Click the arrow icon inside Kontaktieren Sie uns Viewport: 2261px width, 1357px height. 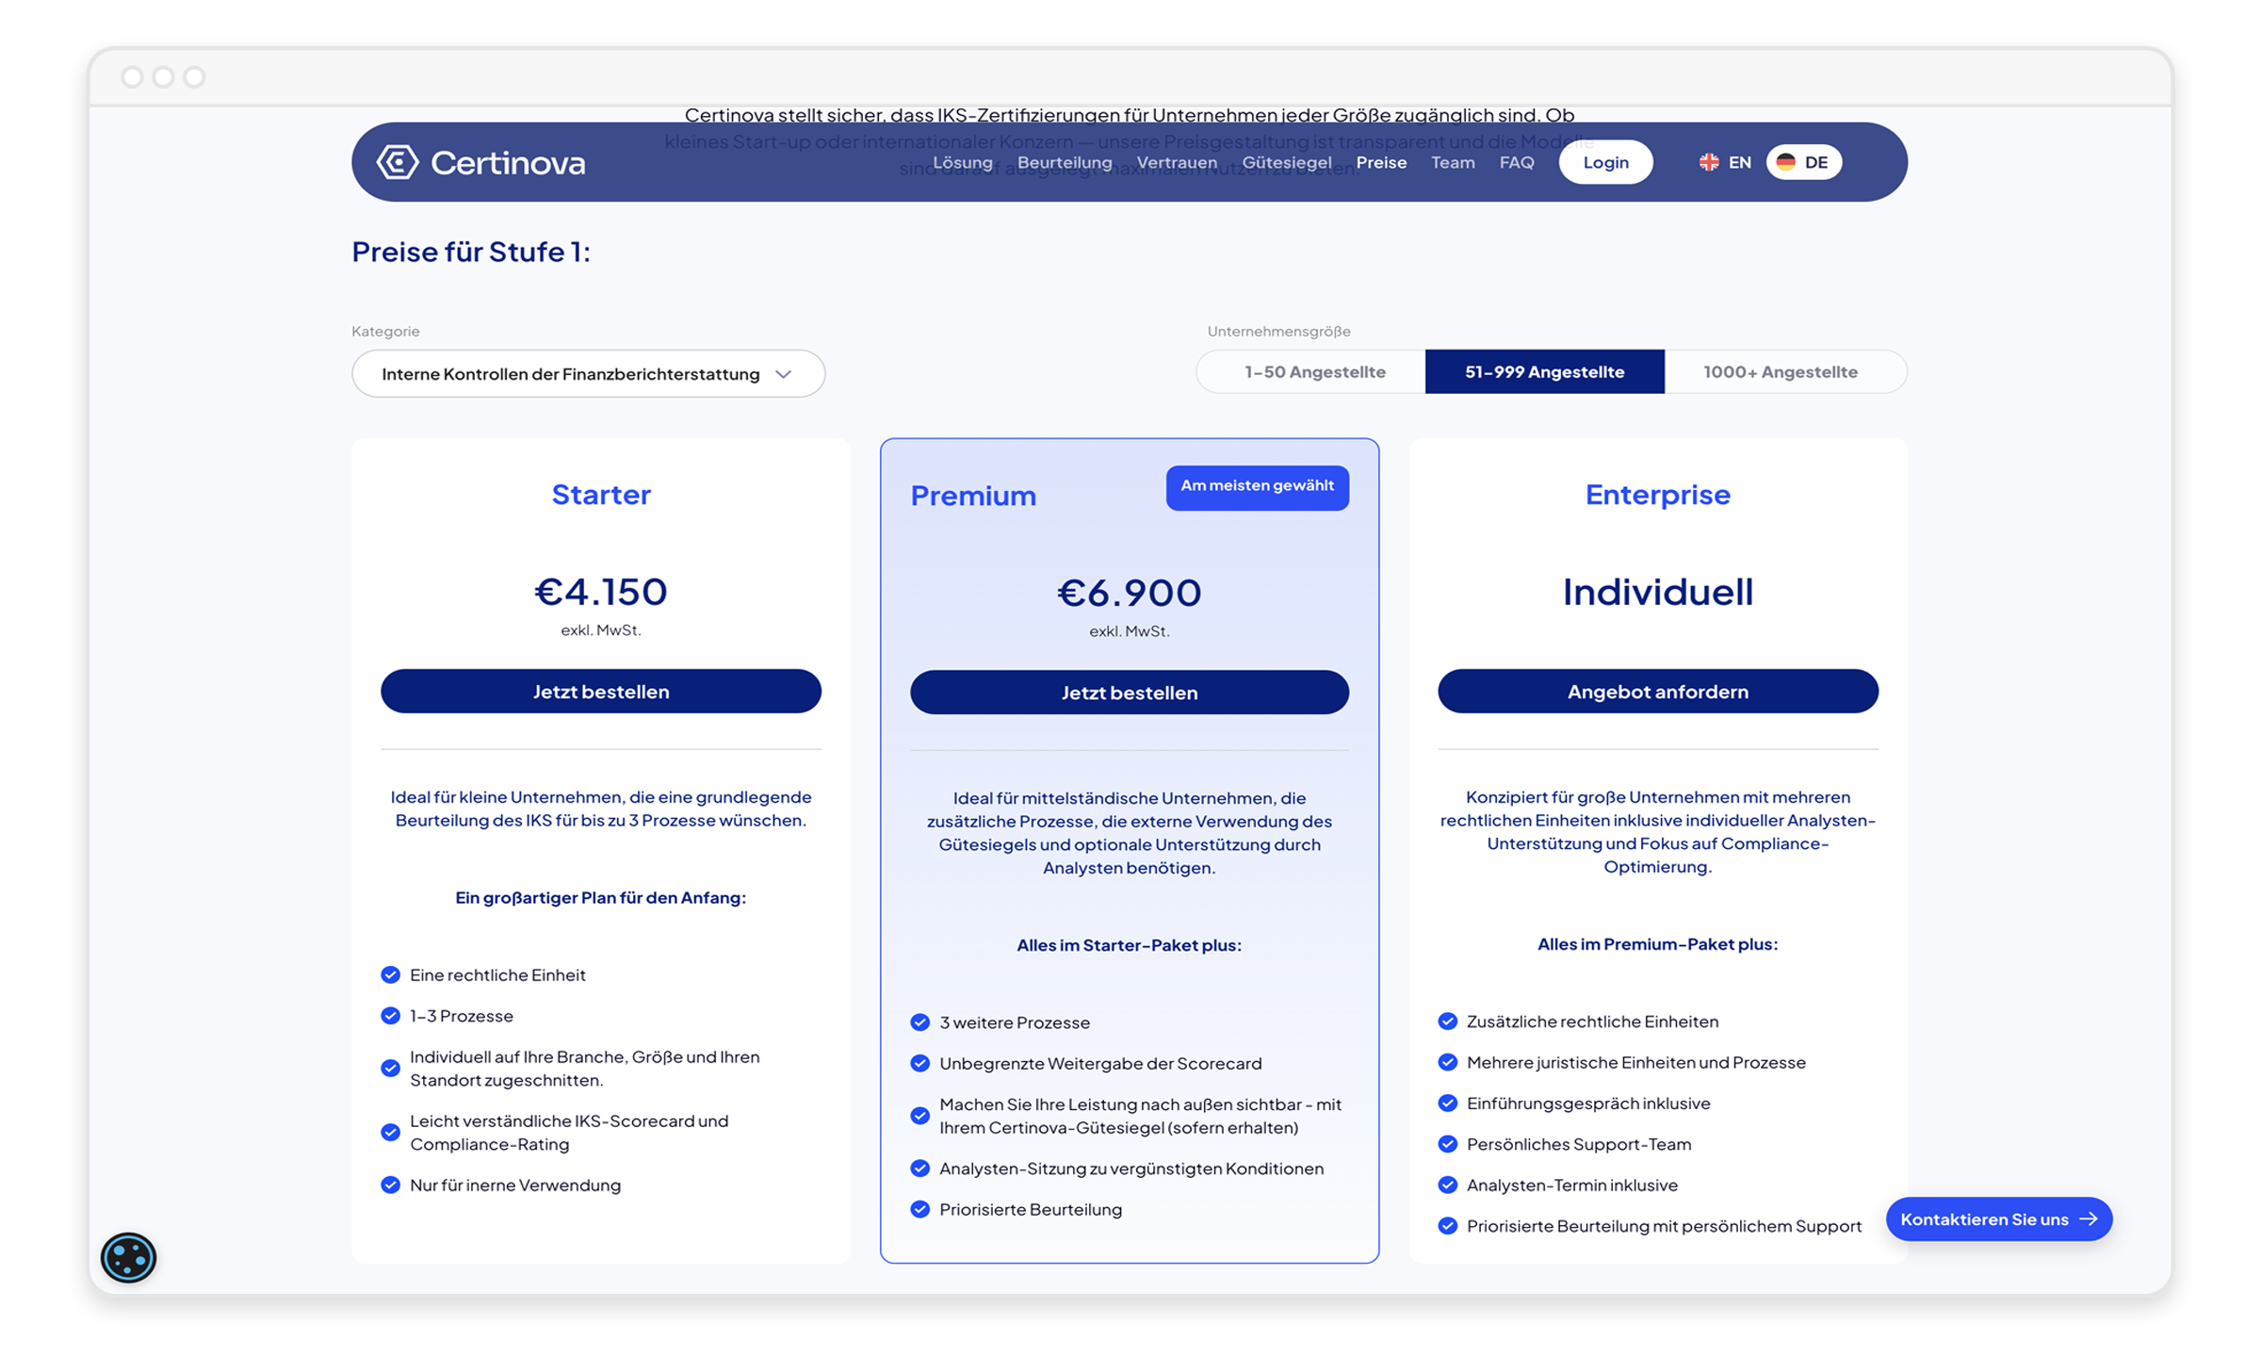2090,1218
